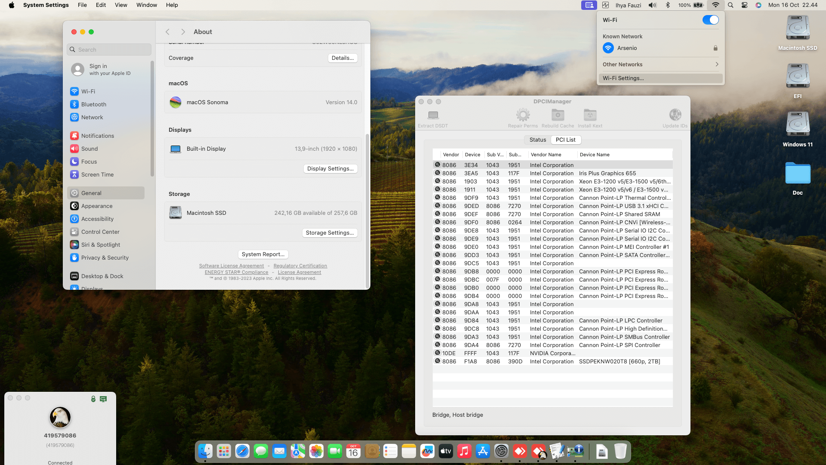
Task: Select the Cannon Point-LP SMBus Controller row
Action: coord(552,337)
